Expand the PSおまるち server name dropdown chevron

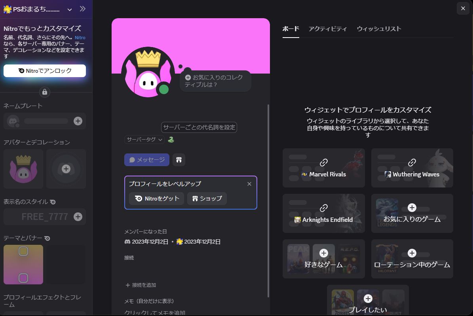(70, 9)
